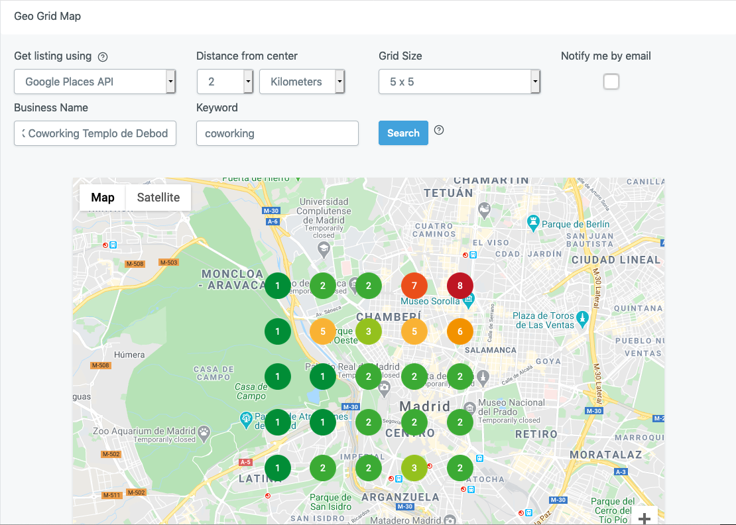Click the Plaza de Toros de Las Ventas pin
The width and height of the screenshot is (736, 525).
pos(582,318)
